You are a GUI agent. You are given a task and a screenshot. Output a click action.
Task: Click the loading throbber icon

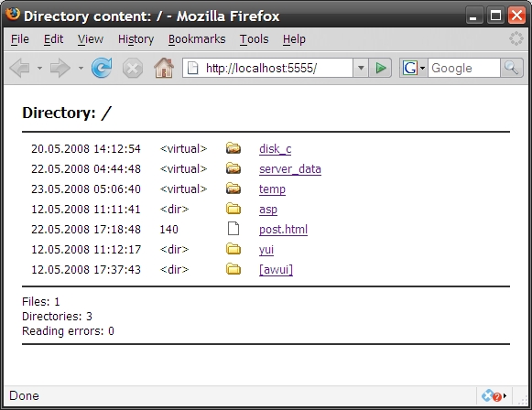coord(516,38)
